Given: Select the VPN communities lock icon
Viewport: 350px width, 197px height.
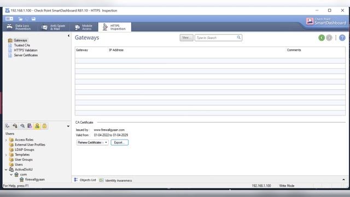Looking at the screenshot, I should pyautogui.click(x=44, y=126).
